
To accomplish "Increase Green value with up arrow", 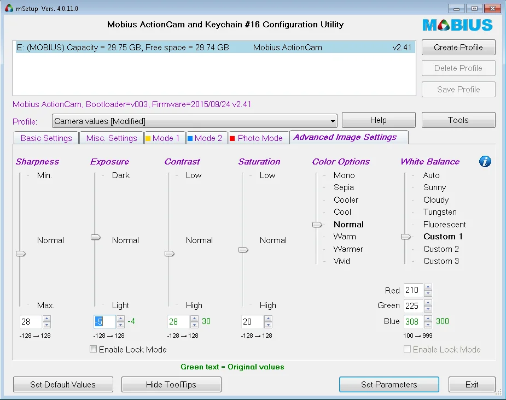I will tap(428, 302).
